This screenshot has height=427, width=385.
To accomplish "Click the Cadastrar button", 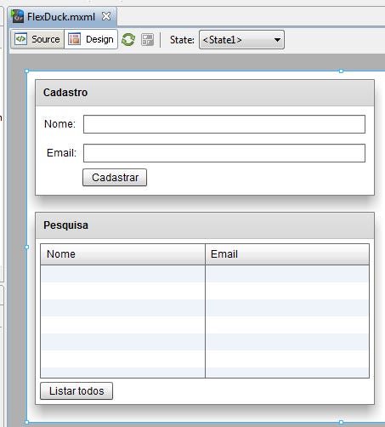I will tap(115, 178).
